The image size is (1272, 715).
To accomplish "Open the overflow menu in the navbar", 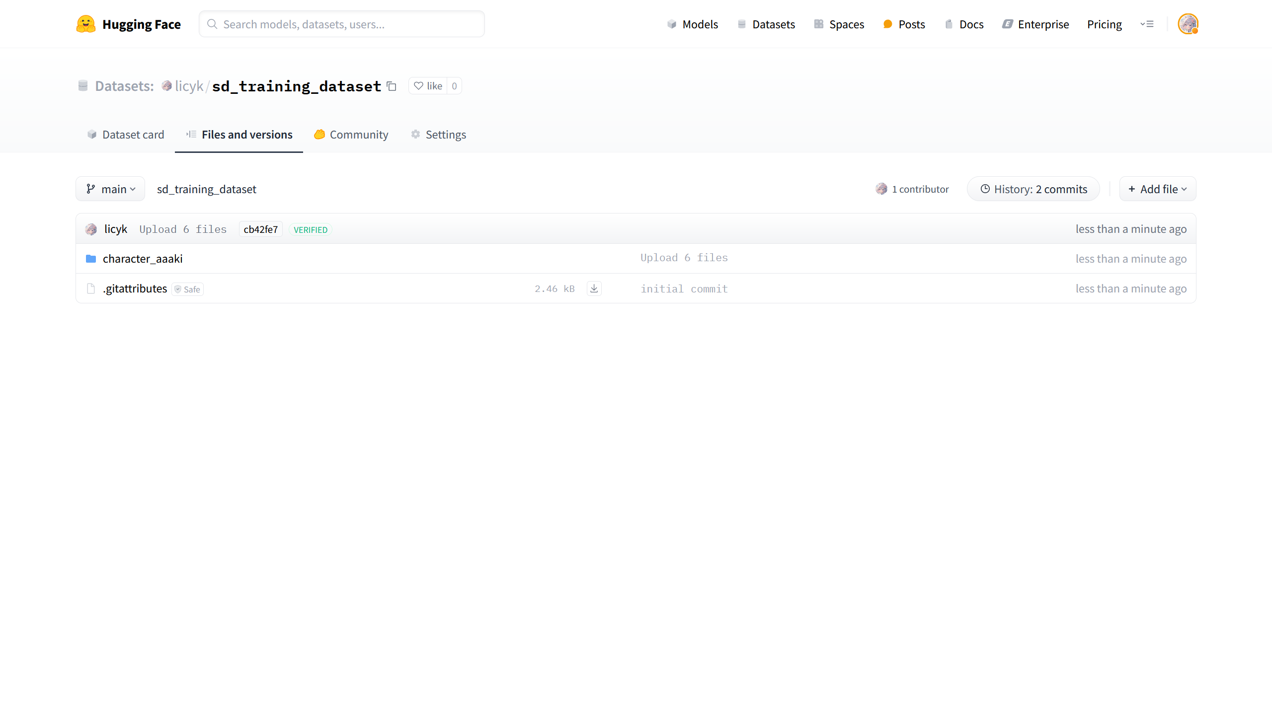I will tap(1148, 24).
